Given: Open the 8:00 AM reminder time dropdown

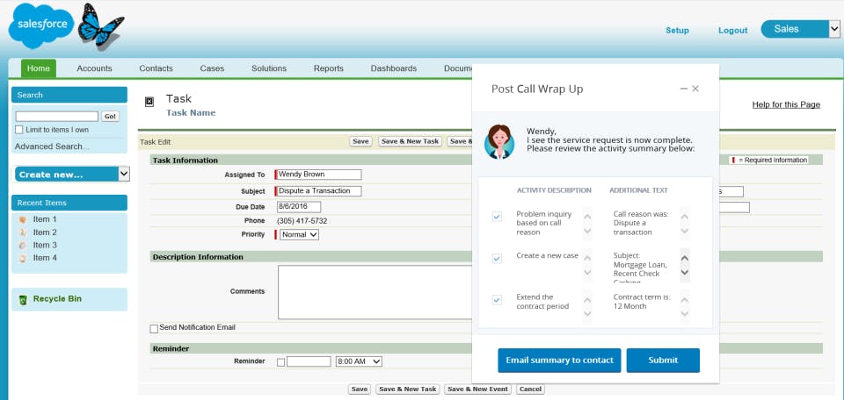Looking at the screenshot, I should click(x=359, y=362).
